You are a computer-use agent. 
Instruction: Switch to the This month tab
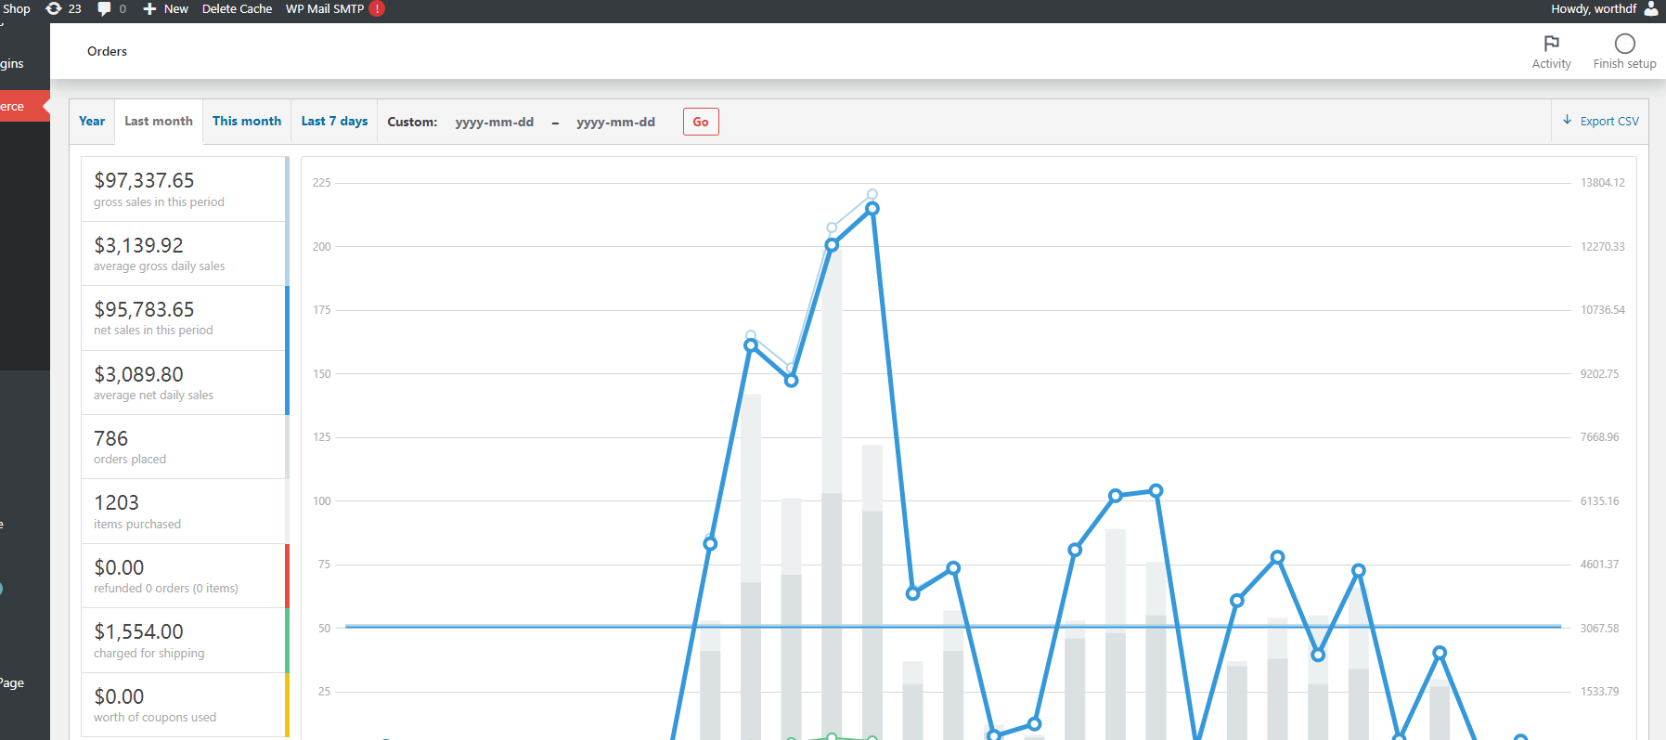coord(247,121)
